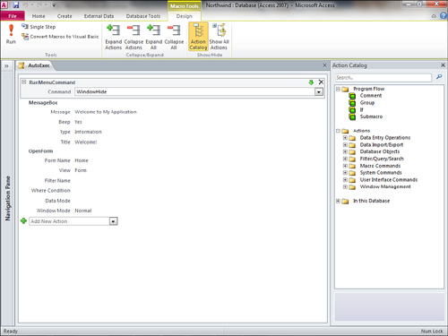The image size is (448, 336).
Task: Expand the In this Database folder
Action: [x=338, y=201]
